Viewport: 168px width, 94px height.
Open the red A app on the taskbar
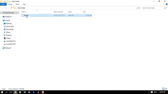point(43,92)
